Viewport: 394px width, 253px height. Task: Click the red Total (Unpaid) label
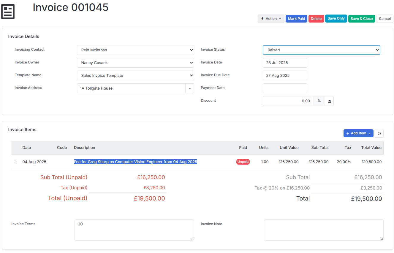click(68, 198)
